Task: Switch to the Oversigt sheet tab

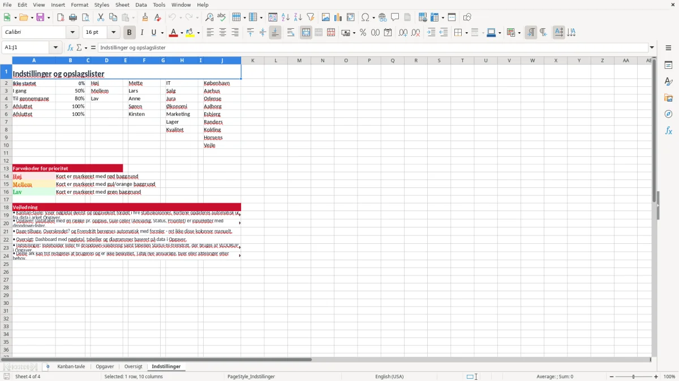Action: click(x=134, y=367)
